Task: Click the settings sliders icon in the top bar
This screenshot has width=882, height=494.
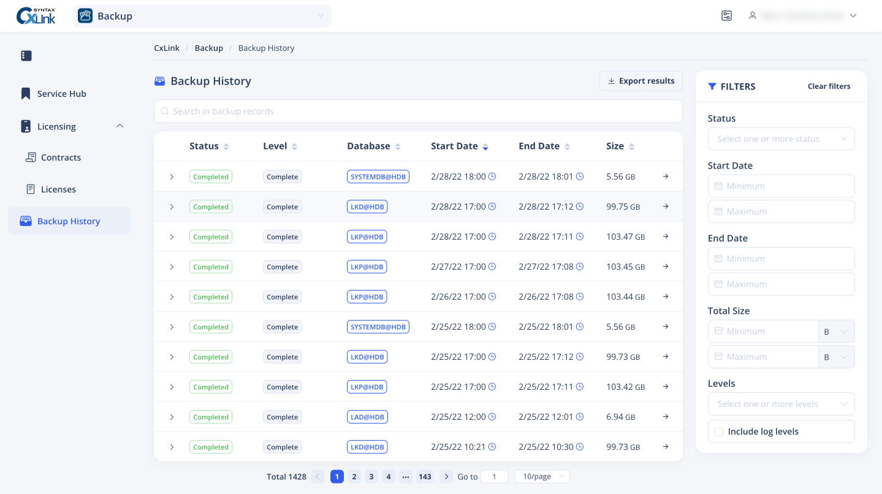Action: (726, 15)
